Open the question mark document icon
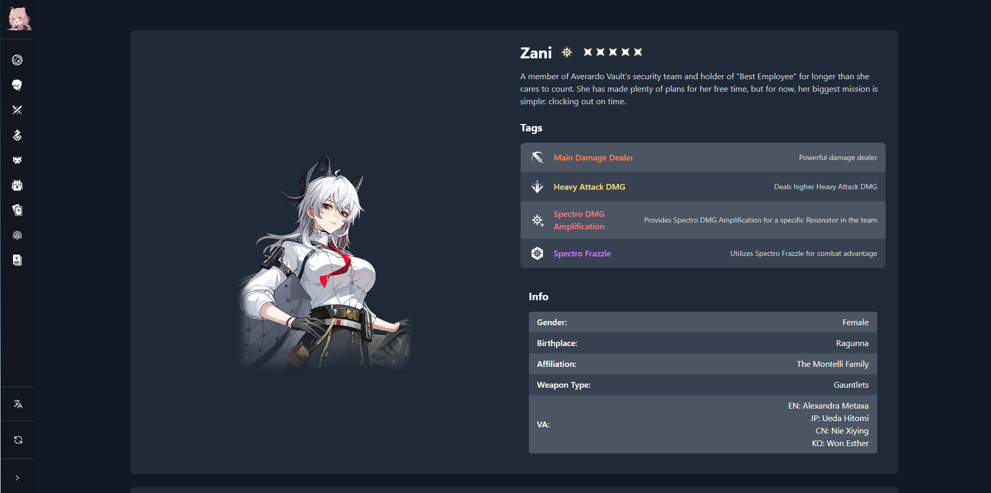 pyautogui.click(x=17, y=260)
